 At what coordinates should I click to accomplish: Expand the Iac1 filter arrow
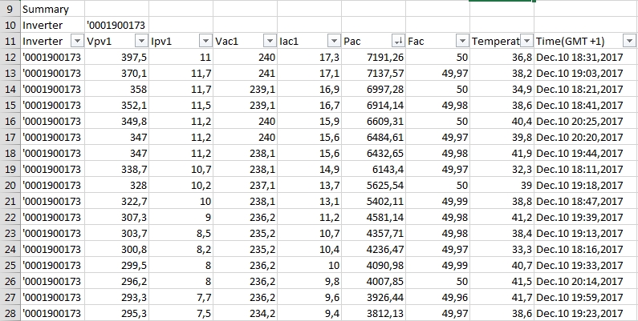tap(334, 41)
